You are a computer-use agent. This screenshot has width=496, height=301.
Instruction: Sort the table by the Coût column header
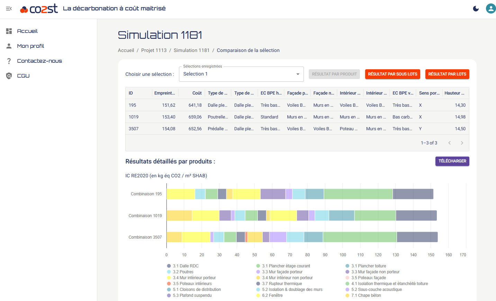coord(197,93)
